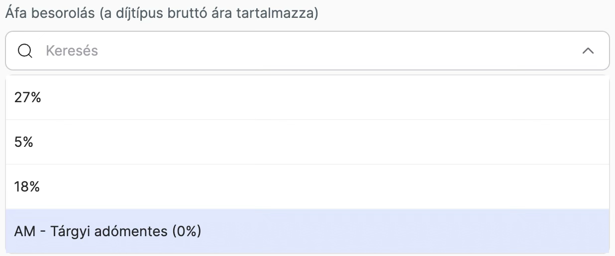This screenshot has width=615, height=256.
Task: Click the 18% list entry
Action: click(307, 187)
